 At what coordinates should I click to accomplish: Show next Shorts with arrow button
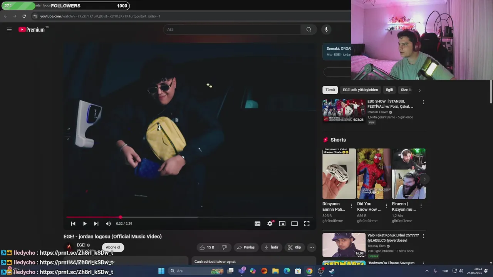click(x=424, y=179)
